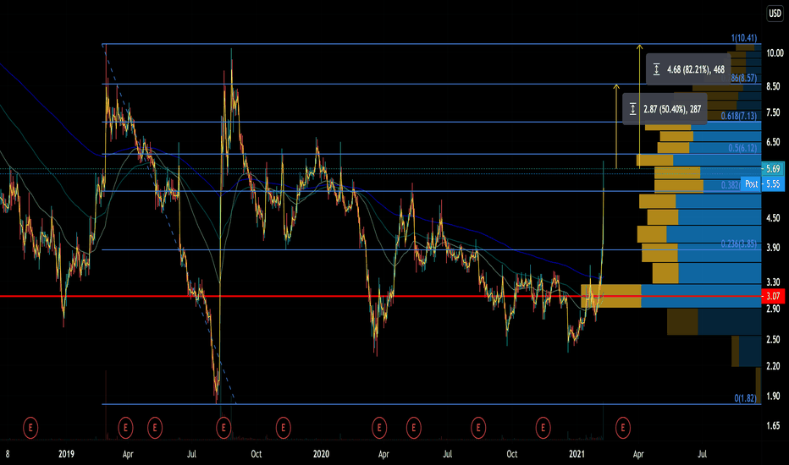789x465 pixels.
Task: Open the earnings marker above Apr 2019
Action: [125, 429]
